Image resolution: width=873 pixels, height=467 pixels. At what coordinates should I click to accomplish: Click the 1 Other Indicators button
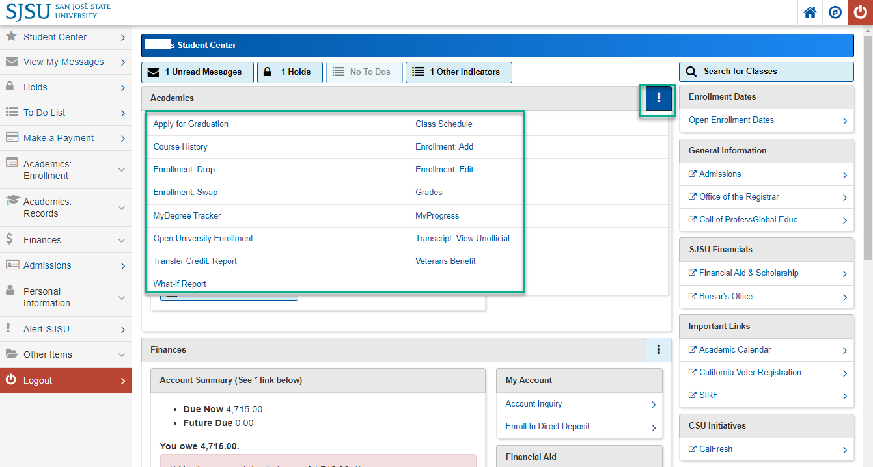tap(458, 72)
